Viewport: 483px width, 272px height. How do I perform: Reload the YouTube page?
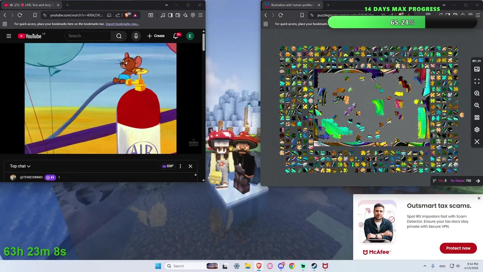click(x=20, y=15)
